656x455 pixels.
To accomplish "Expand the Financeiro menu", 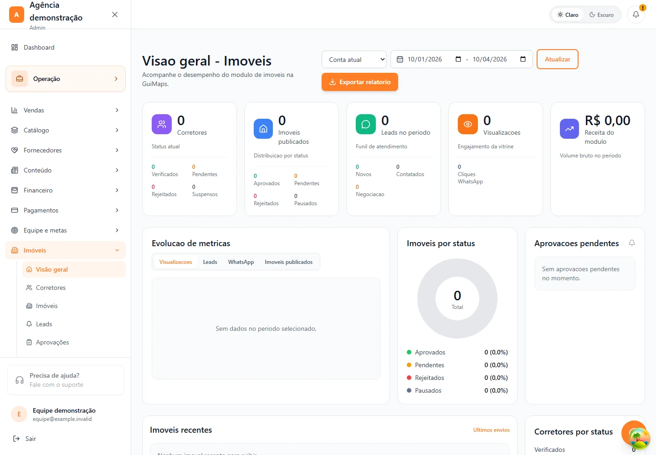I will click(66, 190).
